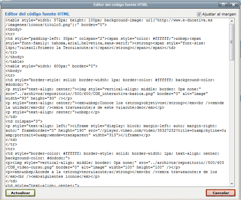Click the 'siguientes iconos' text line

pyautogui.click(x=52, y=177)
